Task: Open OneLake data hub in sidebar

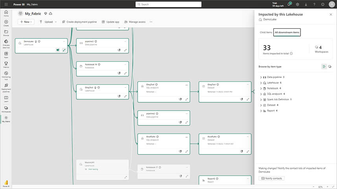Action: pyautogui.click(x=6, y=43)
